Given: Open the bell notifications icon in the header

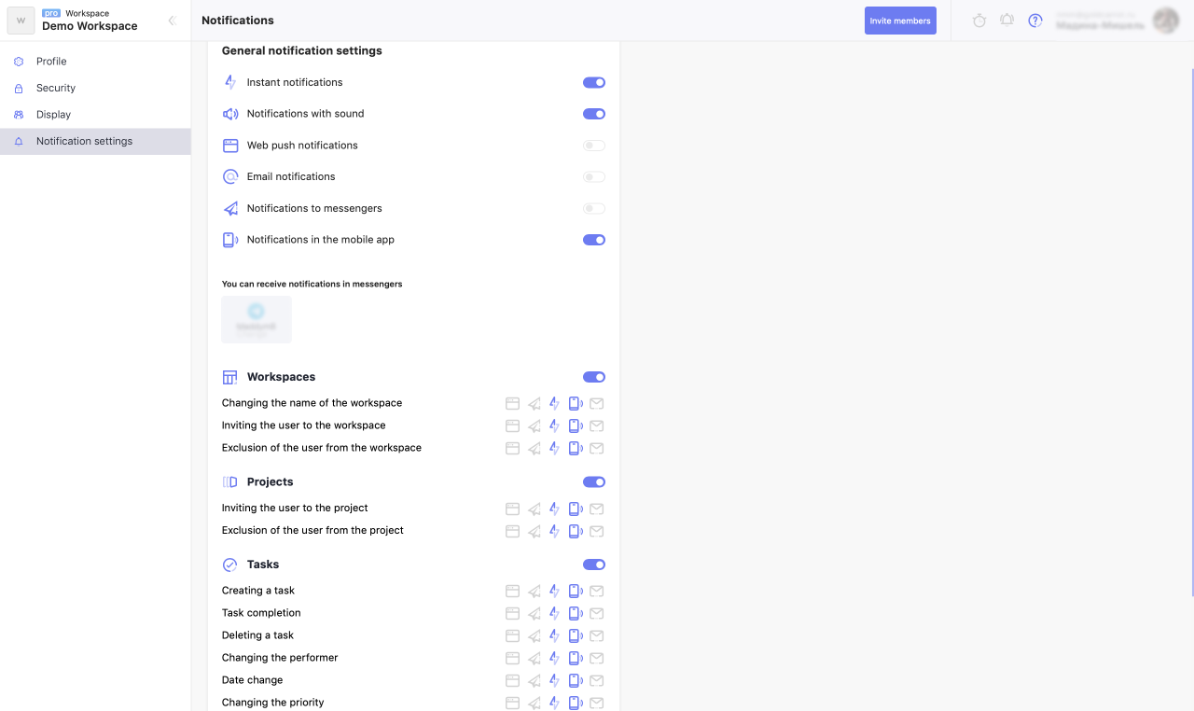Looking at the screenshot, I should [1007, 21].
